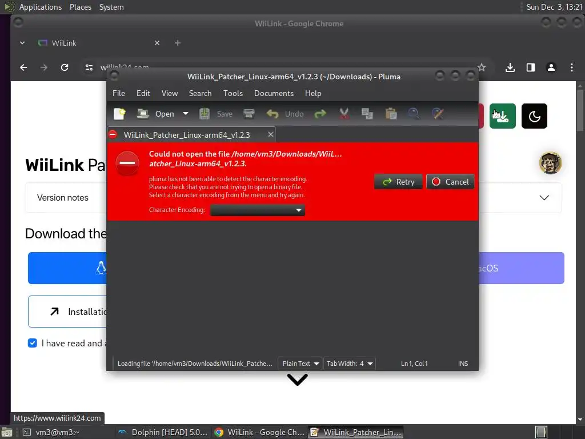Open the View menu in Pluma
The image size is (585, 439).
pyautogui.click(x=170, y=93)
